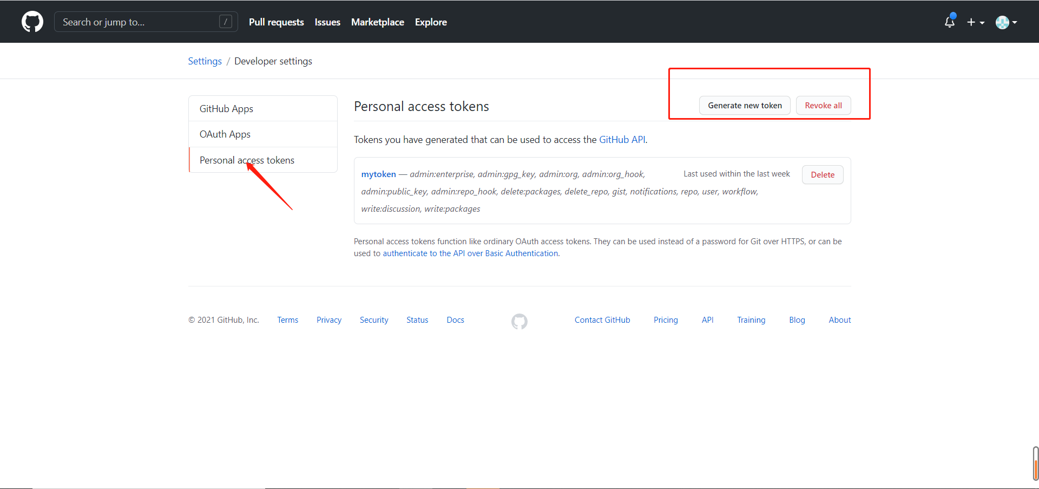Open the Docs footer link

[x=456, y=320]
